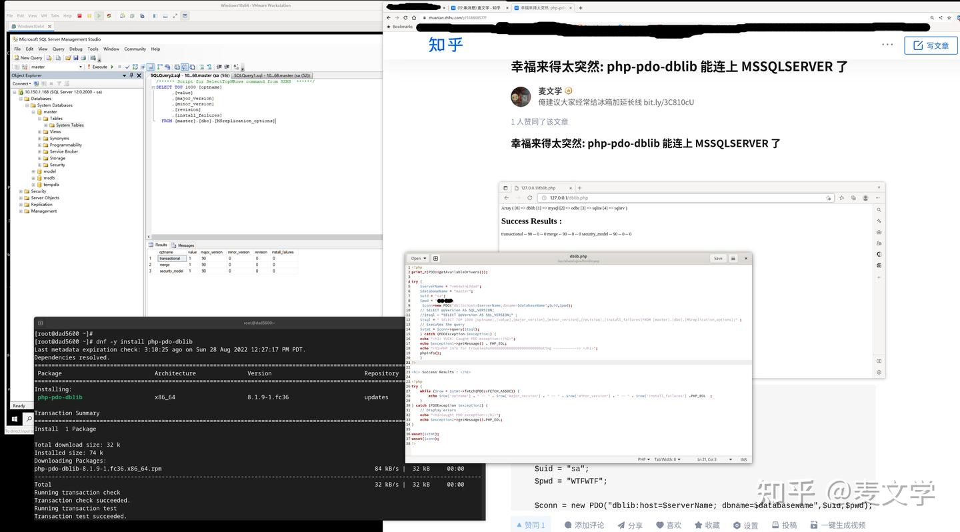
Task: Collapse the Databases tree node
Action: (21, 99)
